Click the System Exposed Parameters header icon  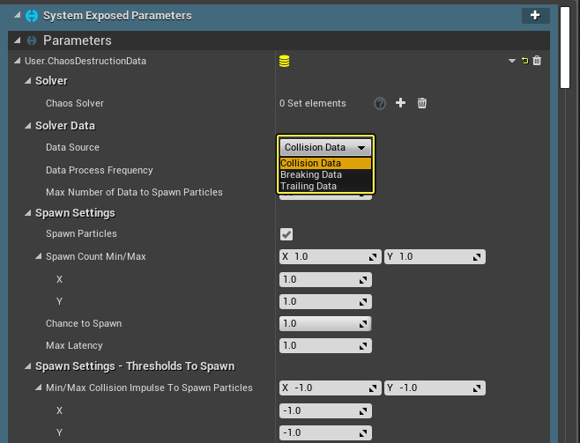click(32, 16)
